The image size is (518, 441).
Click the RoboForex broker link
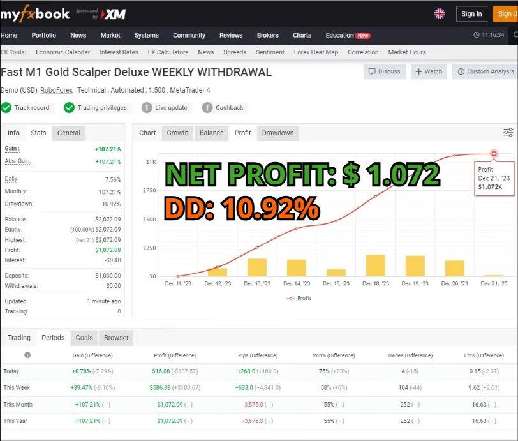[x=57, y=90]
